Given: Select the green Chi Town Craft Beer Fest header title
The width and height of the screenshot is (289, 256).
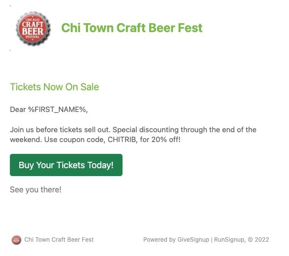Looking at the screenshot, I should pyautogui.click(x=132, y=28).
